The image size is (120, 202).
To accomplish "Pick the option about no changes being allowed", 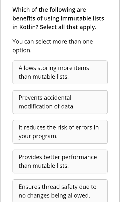I will [60, 191].
